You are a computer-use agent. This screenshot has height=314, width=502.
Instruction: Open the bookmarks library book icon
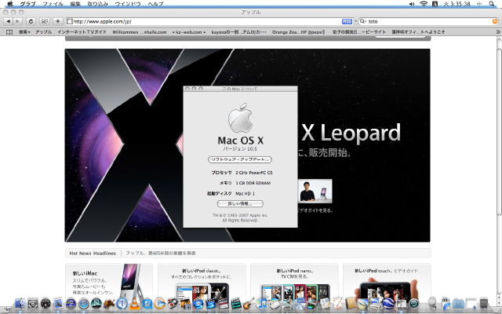[9, 32]
